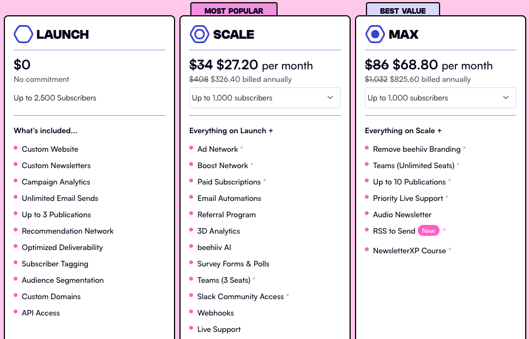529x339 pixels.
Task: Click the Launch plan hexagon icon
Action: [x=23, y=34]
